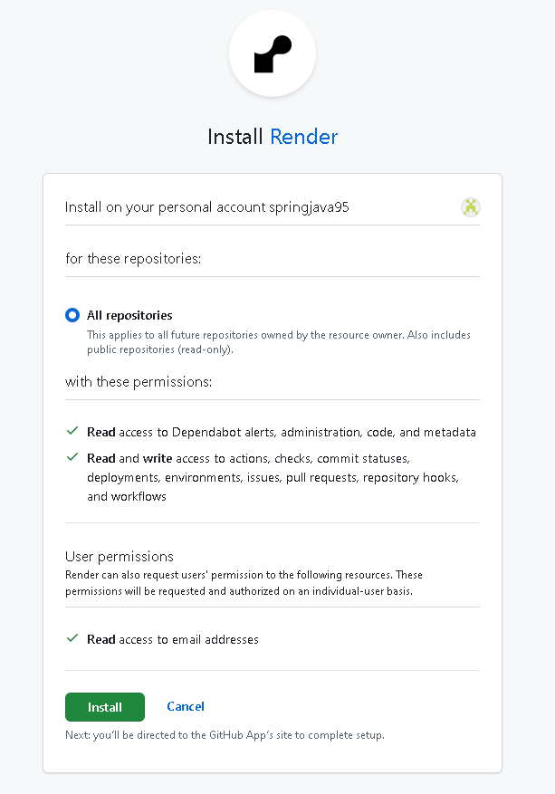Click checkmark beside Read and write access
The height and width of the screenshot is (794, 555).
pos(72,457)
